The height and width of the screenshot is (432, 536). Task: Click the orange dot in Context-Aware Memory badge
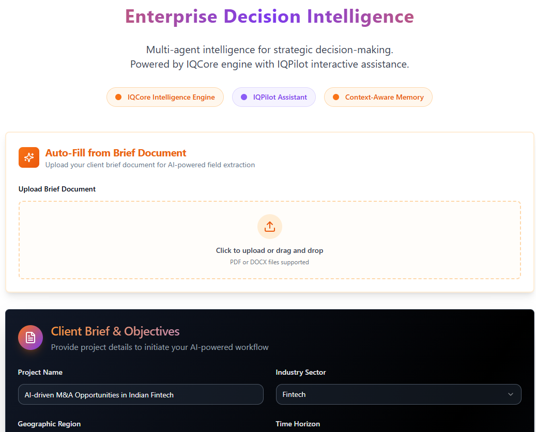pyautogui.click(x=335, y=97)
